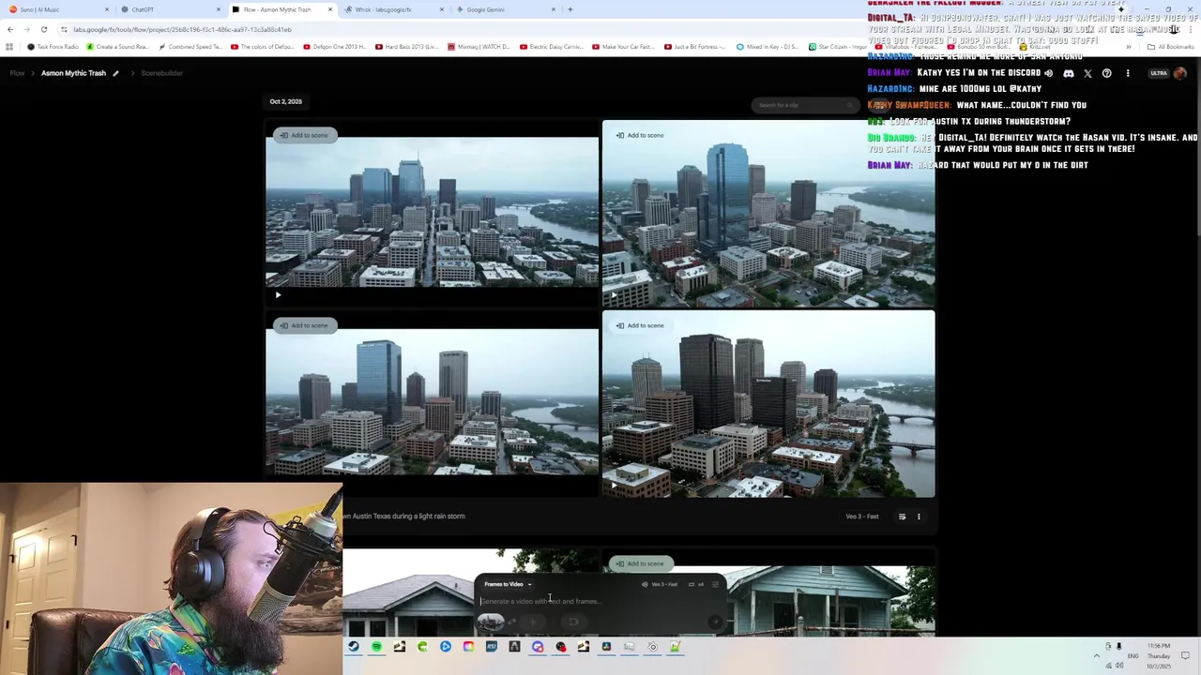Open the Discord icon in Flow header
Screen dimensions: 1201x675
tap(1068, 73)
